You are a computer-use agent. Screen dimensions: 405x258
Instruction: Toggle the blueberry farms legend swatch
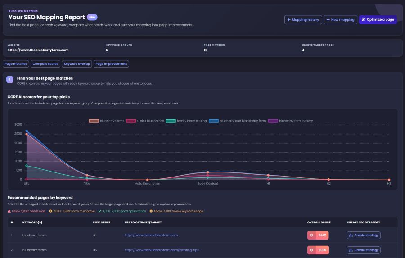(94, 121)
